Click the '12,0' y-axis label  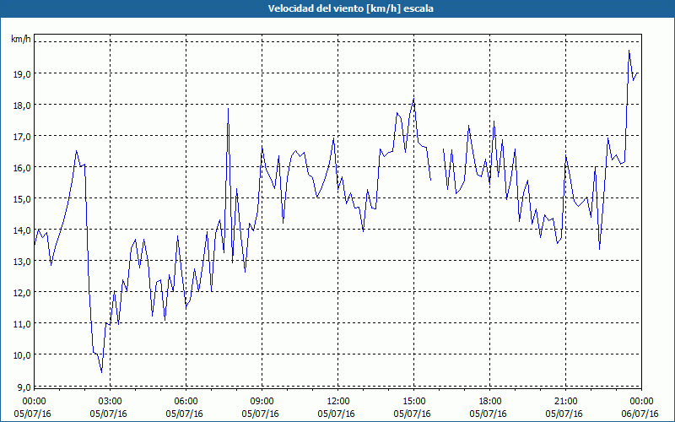[x=23, y=293]
